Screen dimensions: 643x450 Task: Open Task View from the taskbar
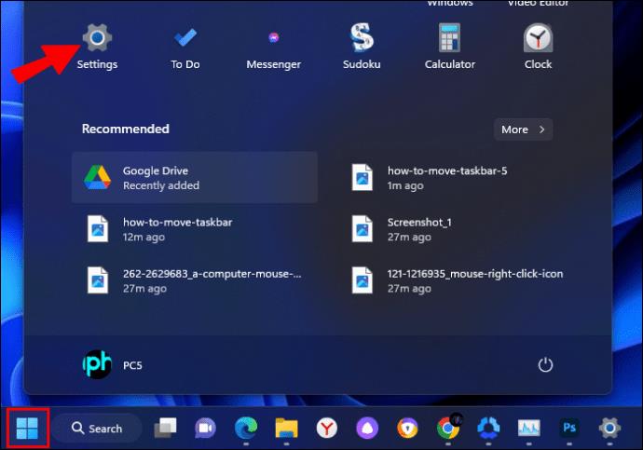pos(165,429)
